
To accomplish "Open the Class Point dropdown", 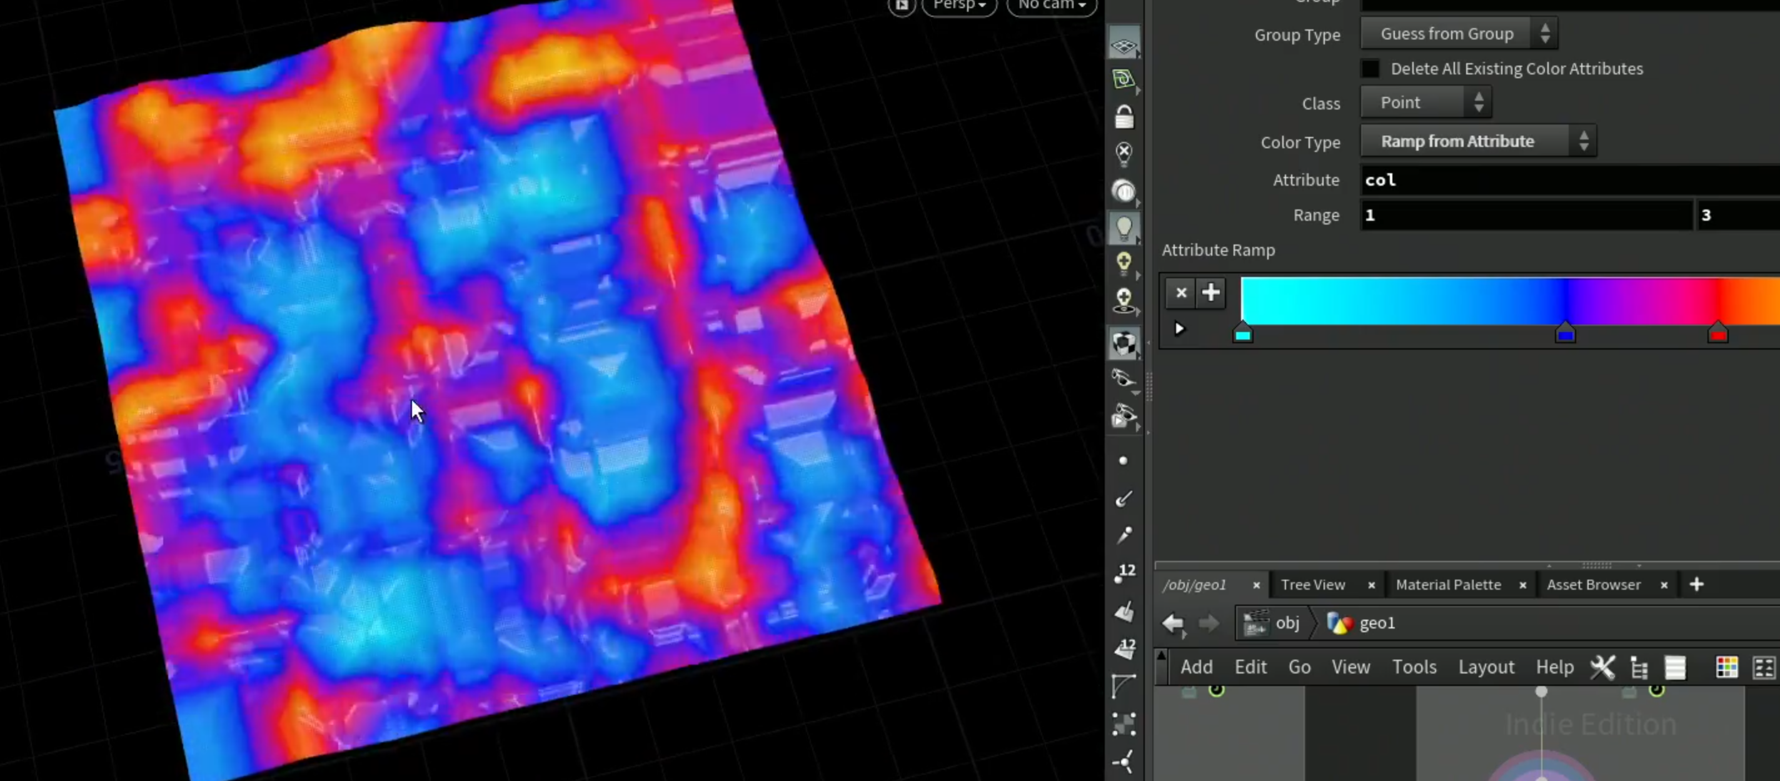I will click(x=1426, y=103).
